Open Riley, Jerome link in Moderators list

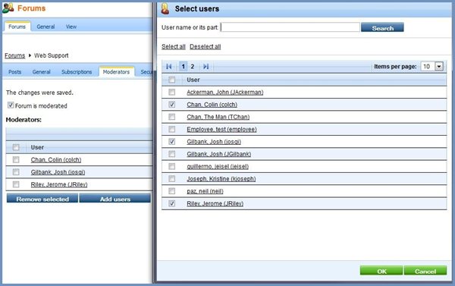click(x=59, y=184)
